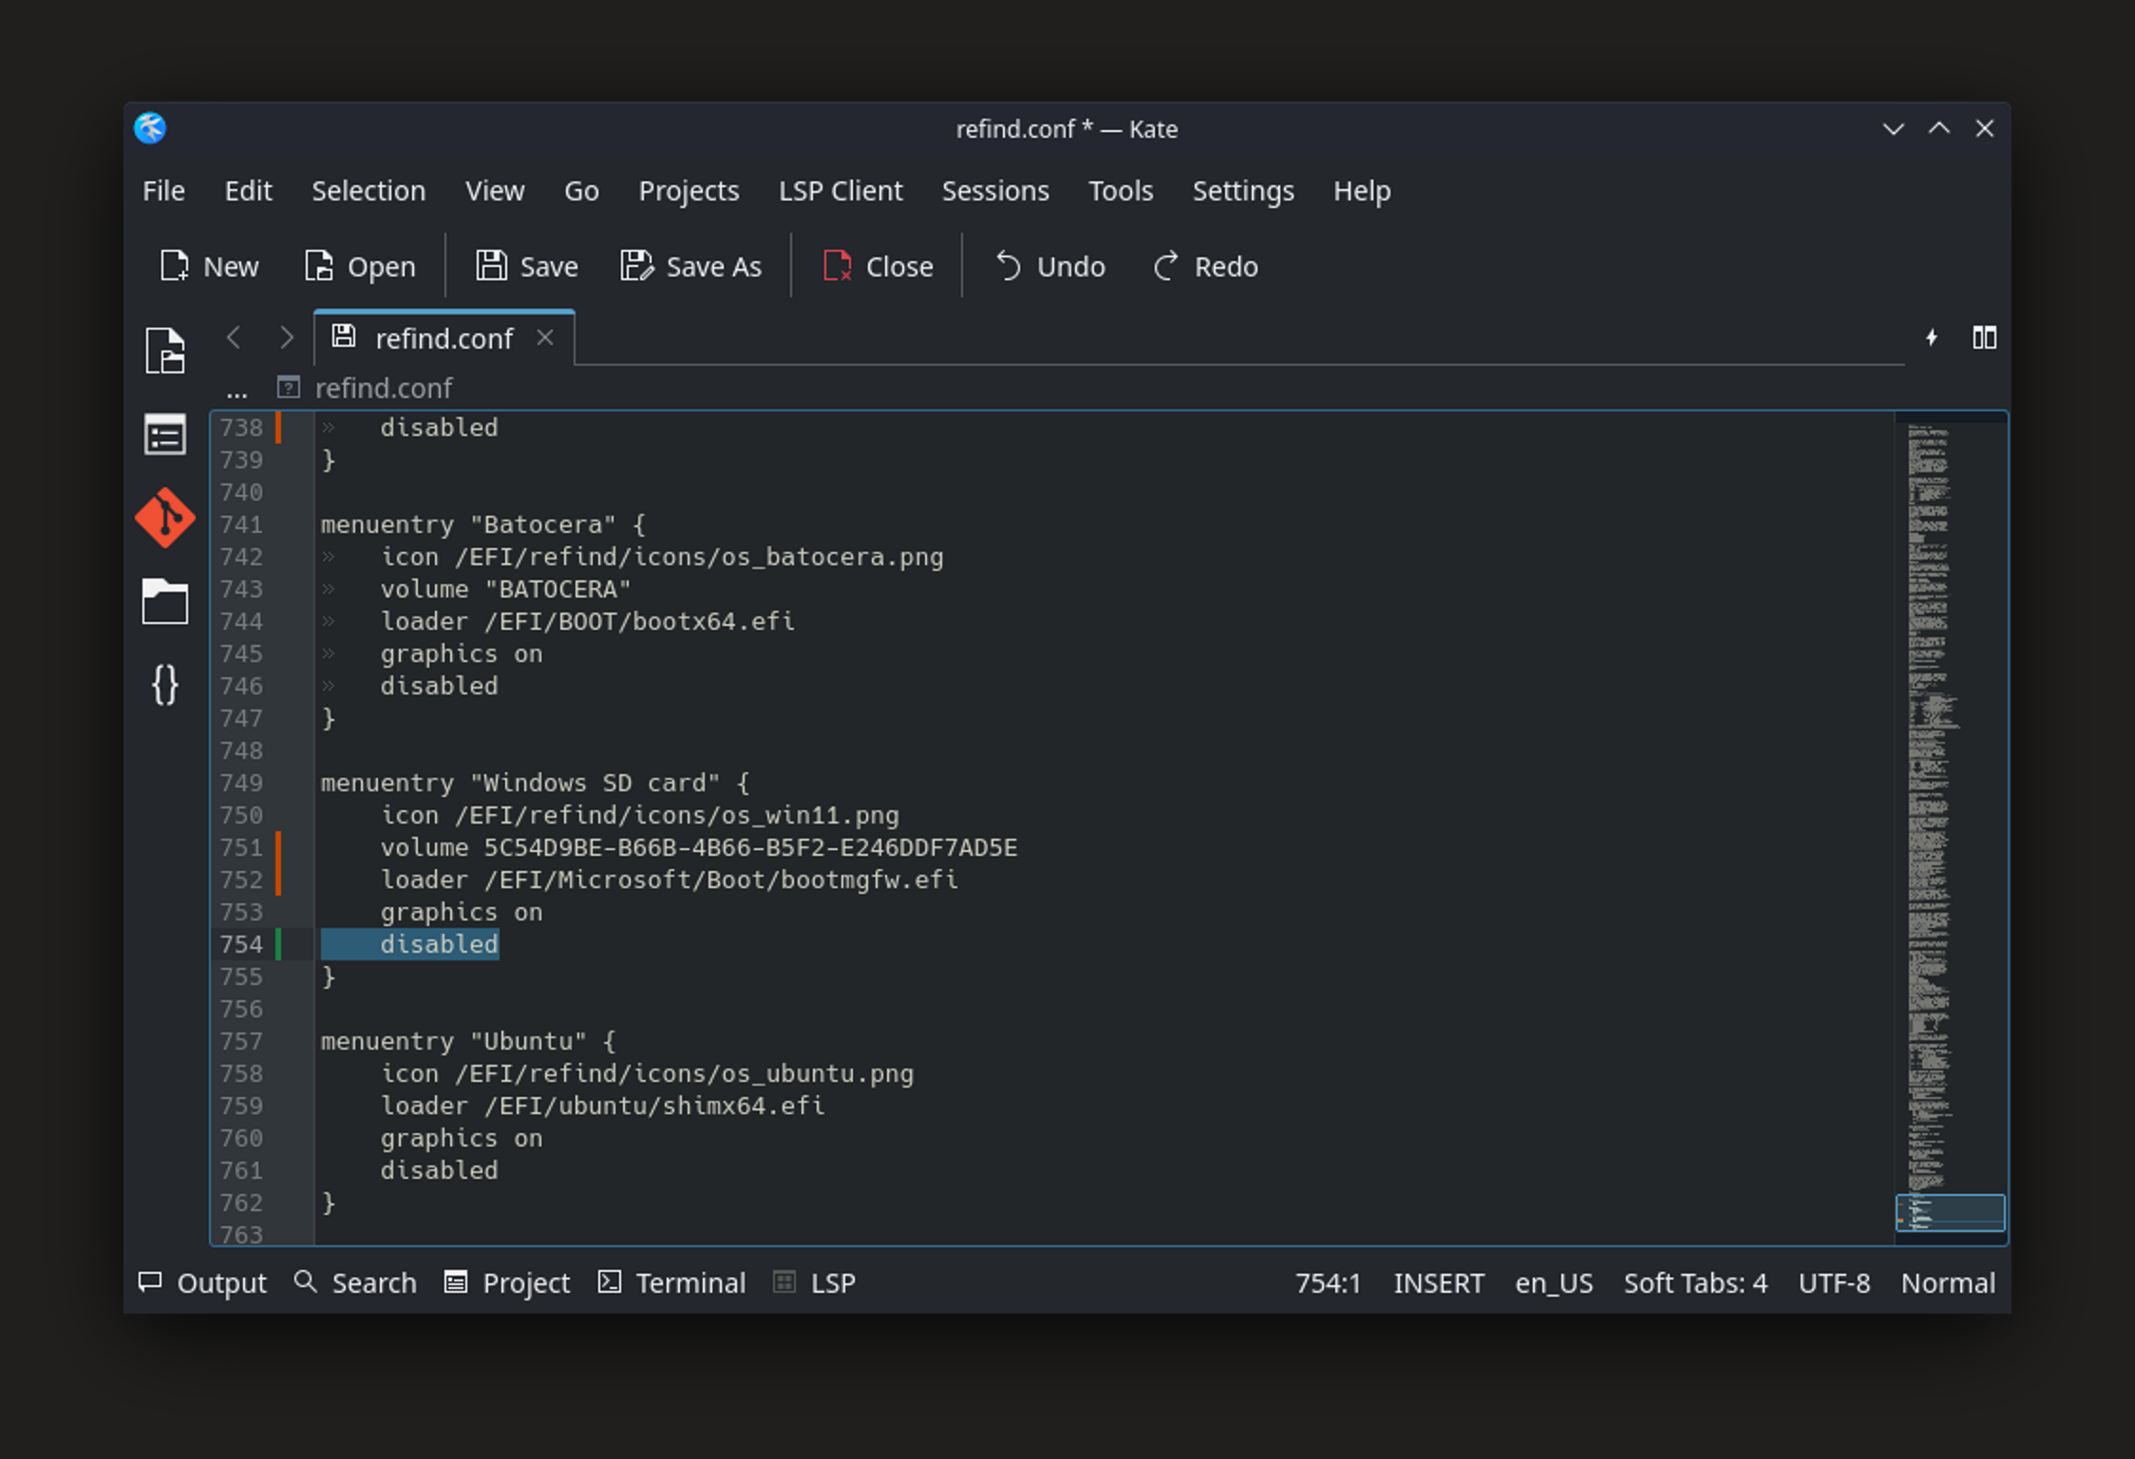Click the quick open lightning icon
Screen dimensions: 2135x1459
pos(1931,338)
